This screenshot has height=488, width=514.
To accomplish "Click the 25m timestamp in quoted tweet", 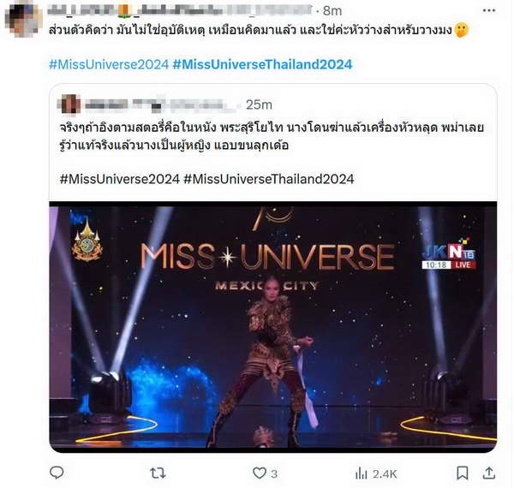I will 259,104.
